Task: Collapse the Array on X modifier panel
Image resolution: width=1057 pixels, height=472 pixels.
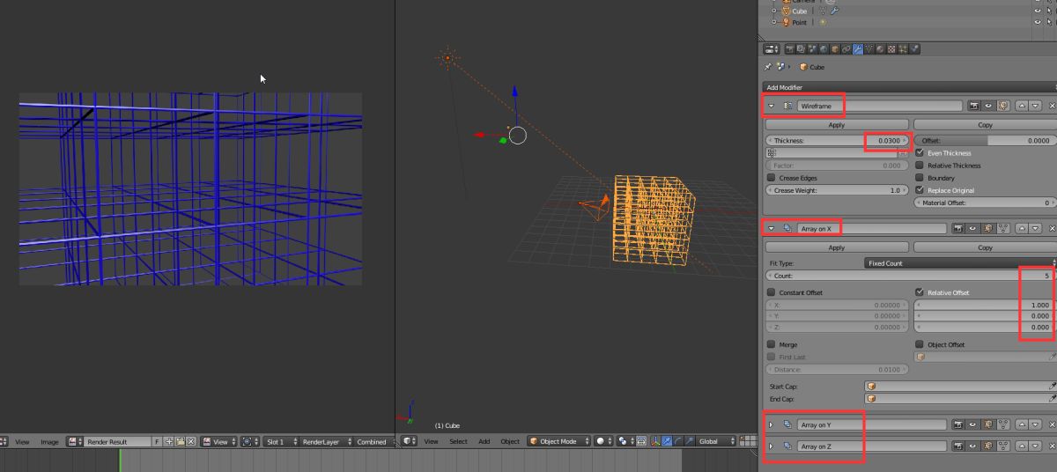Action: click(772, 228)
